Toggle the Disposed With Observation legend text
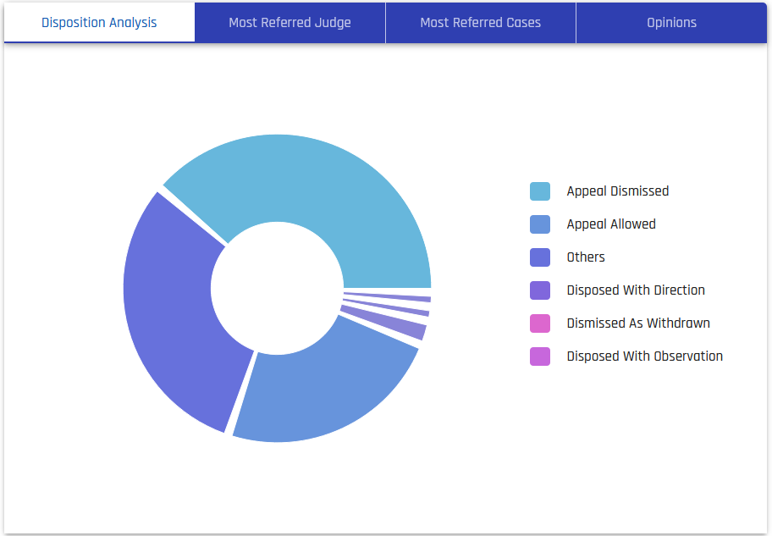The width and height of the screenshot is (772, 536). [644, 356]
